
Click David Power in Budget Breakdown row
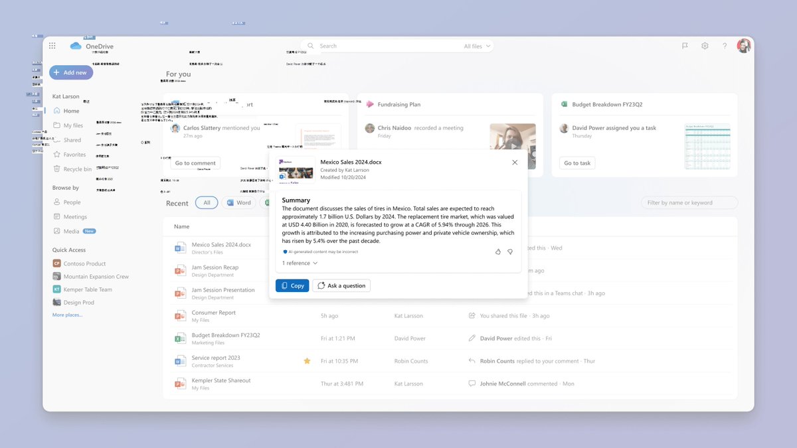[410, 338]
